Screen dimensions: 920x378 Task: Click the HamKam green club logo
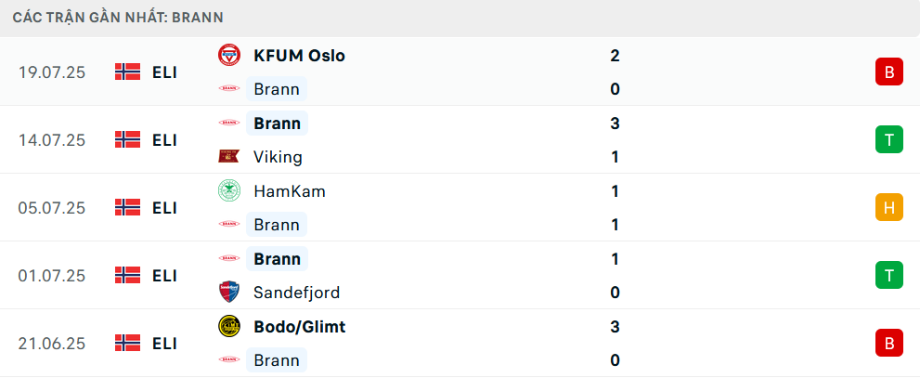coord(228,190)
